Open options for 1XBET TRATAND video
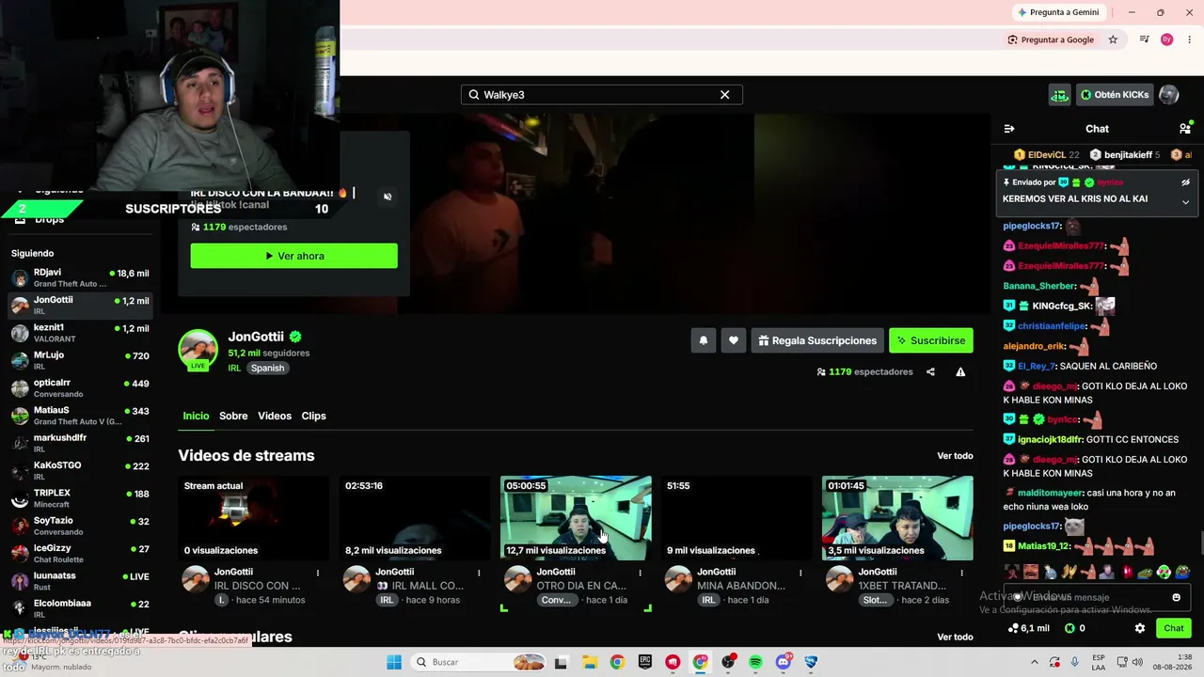The image size is (1204, 677). pos(961,573)
